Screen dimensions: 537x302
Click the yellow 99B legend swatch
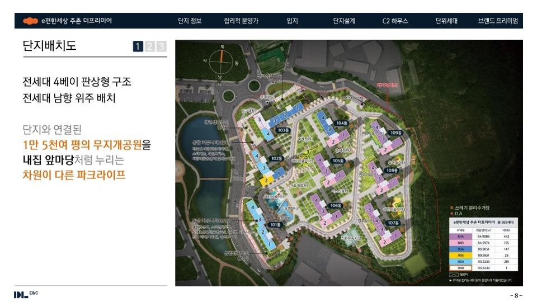click(x=460, y=255)
